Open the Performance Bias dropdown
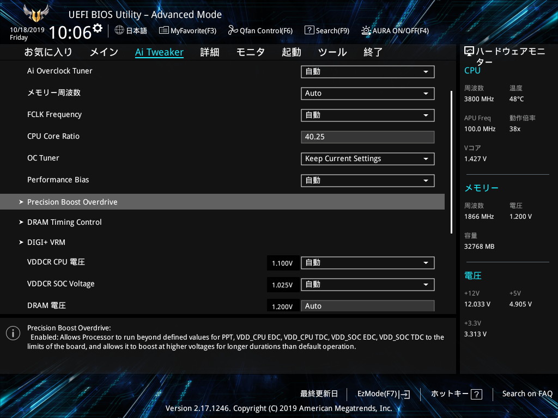The width and height of the screenshot is (558, 418). tap(368, 181)
